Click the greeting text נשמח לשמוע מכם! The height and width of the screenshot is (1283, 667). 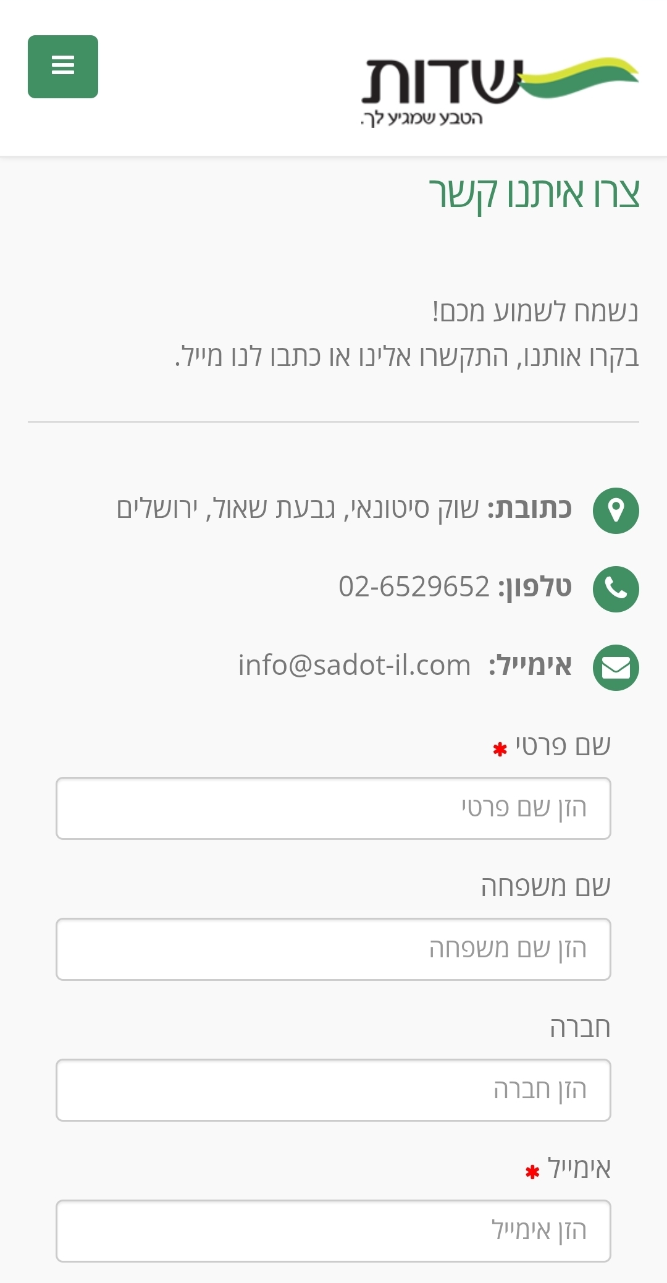(535, 311)
